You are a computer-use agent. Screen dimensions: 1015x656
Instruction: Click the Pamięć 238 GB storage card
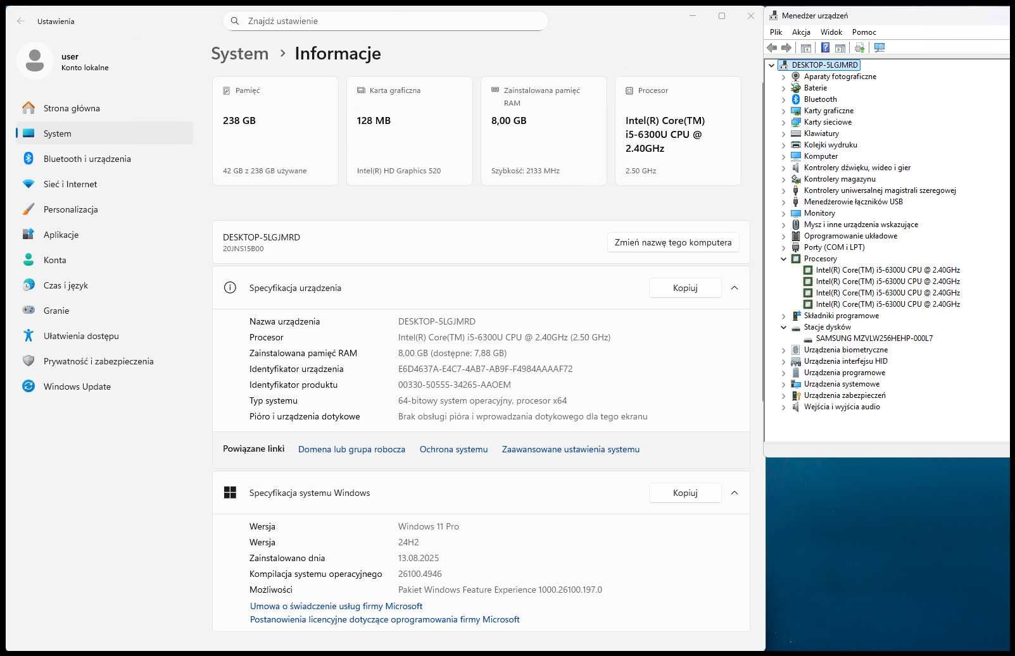tap(275, 131)
